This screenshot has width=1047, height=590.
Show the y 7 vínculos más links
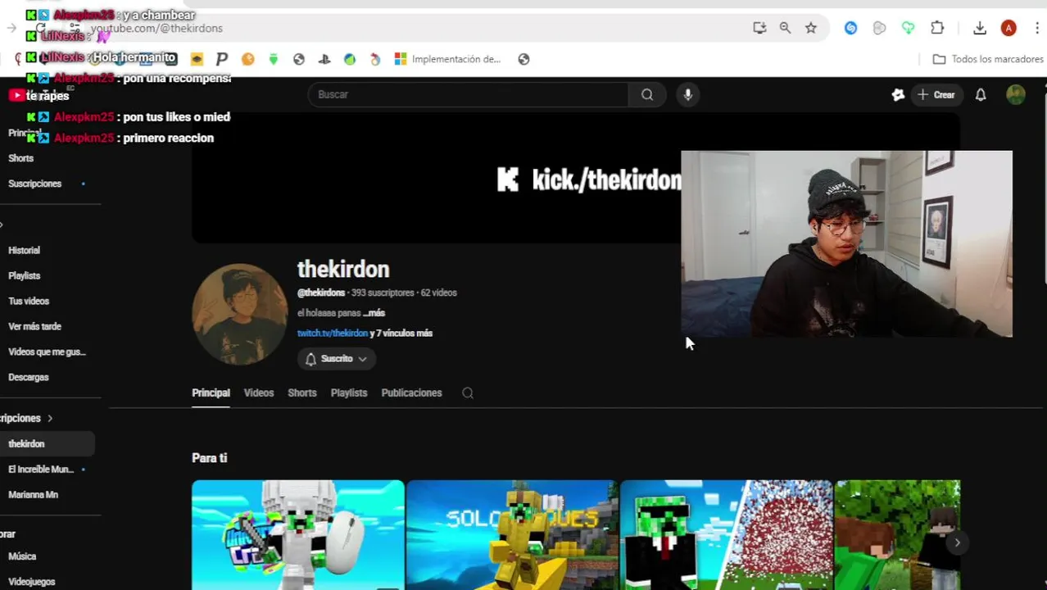point(401,334)
